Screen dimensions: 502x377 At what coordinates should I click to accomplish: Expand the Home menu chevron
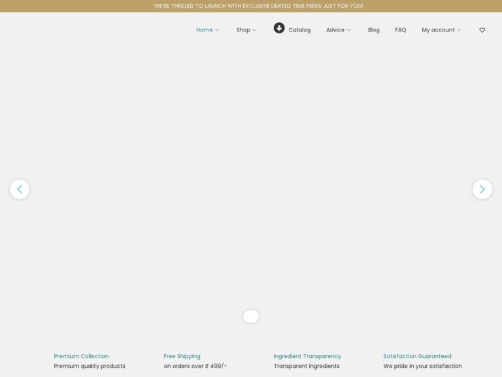[x=217, y=30]
